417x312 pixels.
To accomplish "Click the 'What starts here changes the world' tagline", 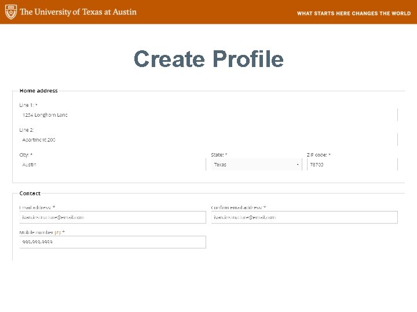I will pos(354,13).
